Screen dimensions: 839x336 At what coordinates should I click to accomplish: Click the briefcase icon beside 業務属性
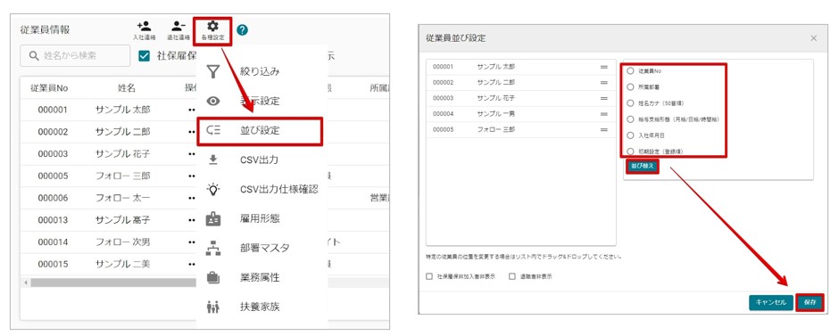213,278
